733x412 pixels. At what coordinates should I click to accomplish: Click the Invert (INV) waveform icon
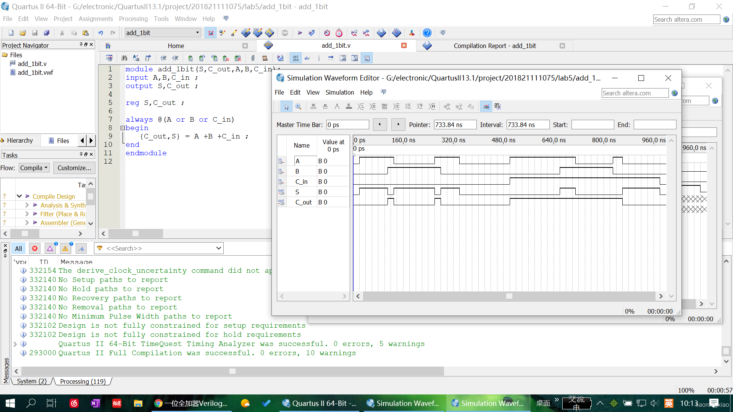pos(384,106)
